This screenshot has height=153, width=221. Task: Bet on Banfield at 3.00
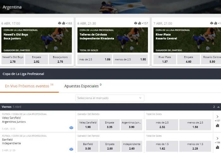pos(88,146)
